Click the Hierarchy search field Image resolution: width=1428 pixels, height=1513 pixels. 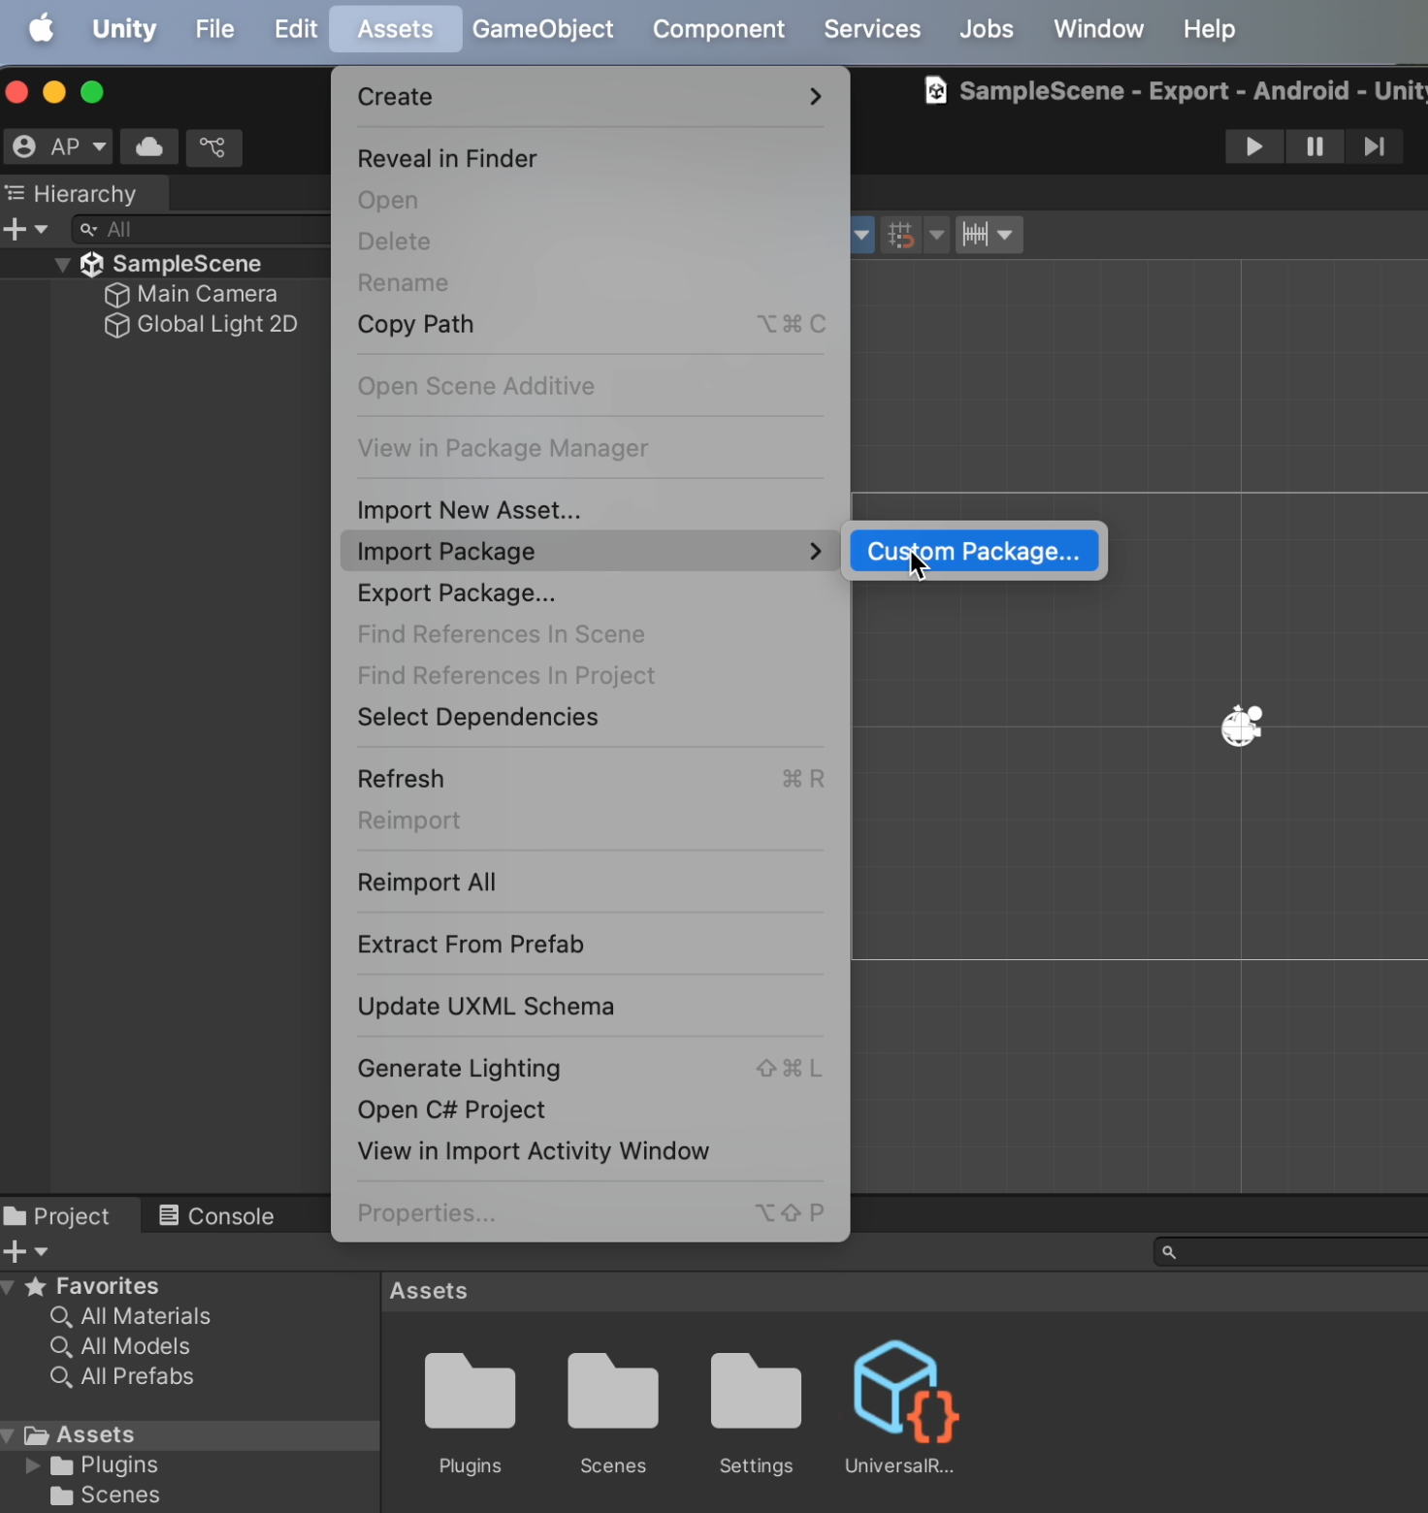tap(202, 230)
